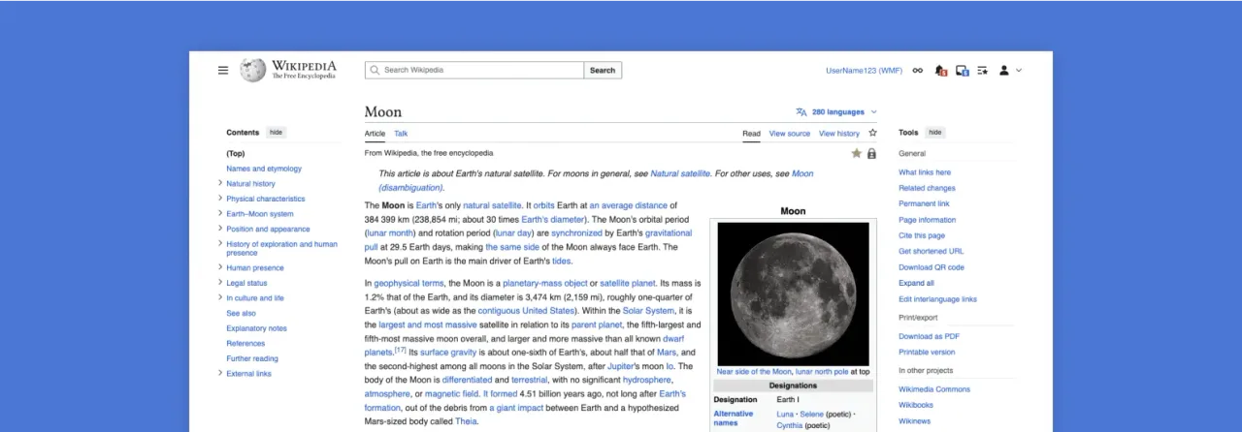Click Expand all in Tools
Screen dimensions: 1242x432
(x=916, y=283)
